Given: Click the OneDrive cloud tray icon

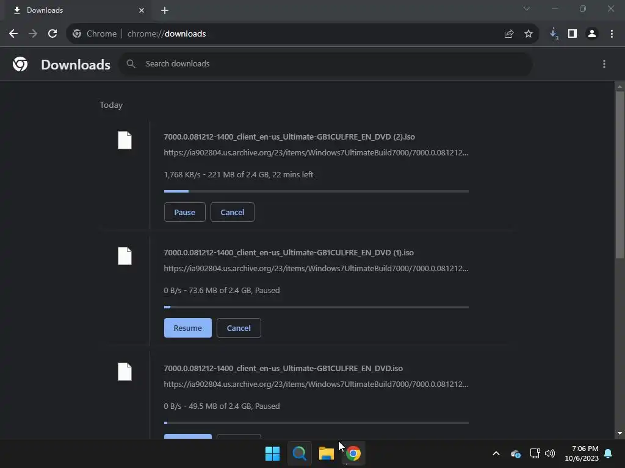Looking at the screenshot, I should click(x=515, y=453).
